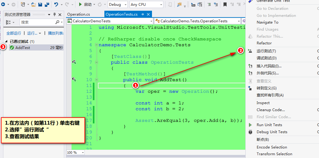Click the group-by icon in Test Explorer

click(x=9, y=22)
